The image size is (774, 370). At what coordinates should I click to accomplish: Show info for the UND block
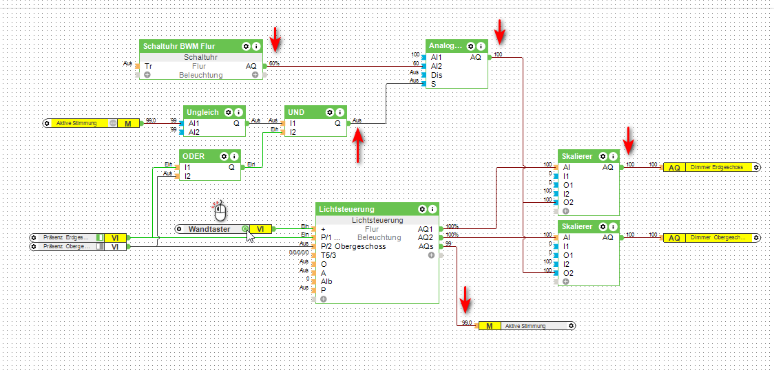[339, 112]
